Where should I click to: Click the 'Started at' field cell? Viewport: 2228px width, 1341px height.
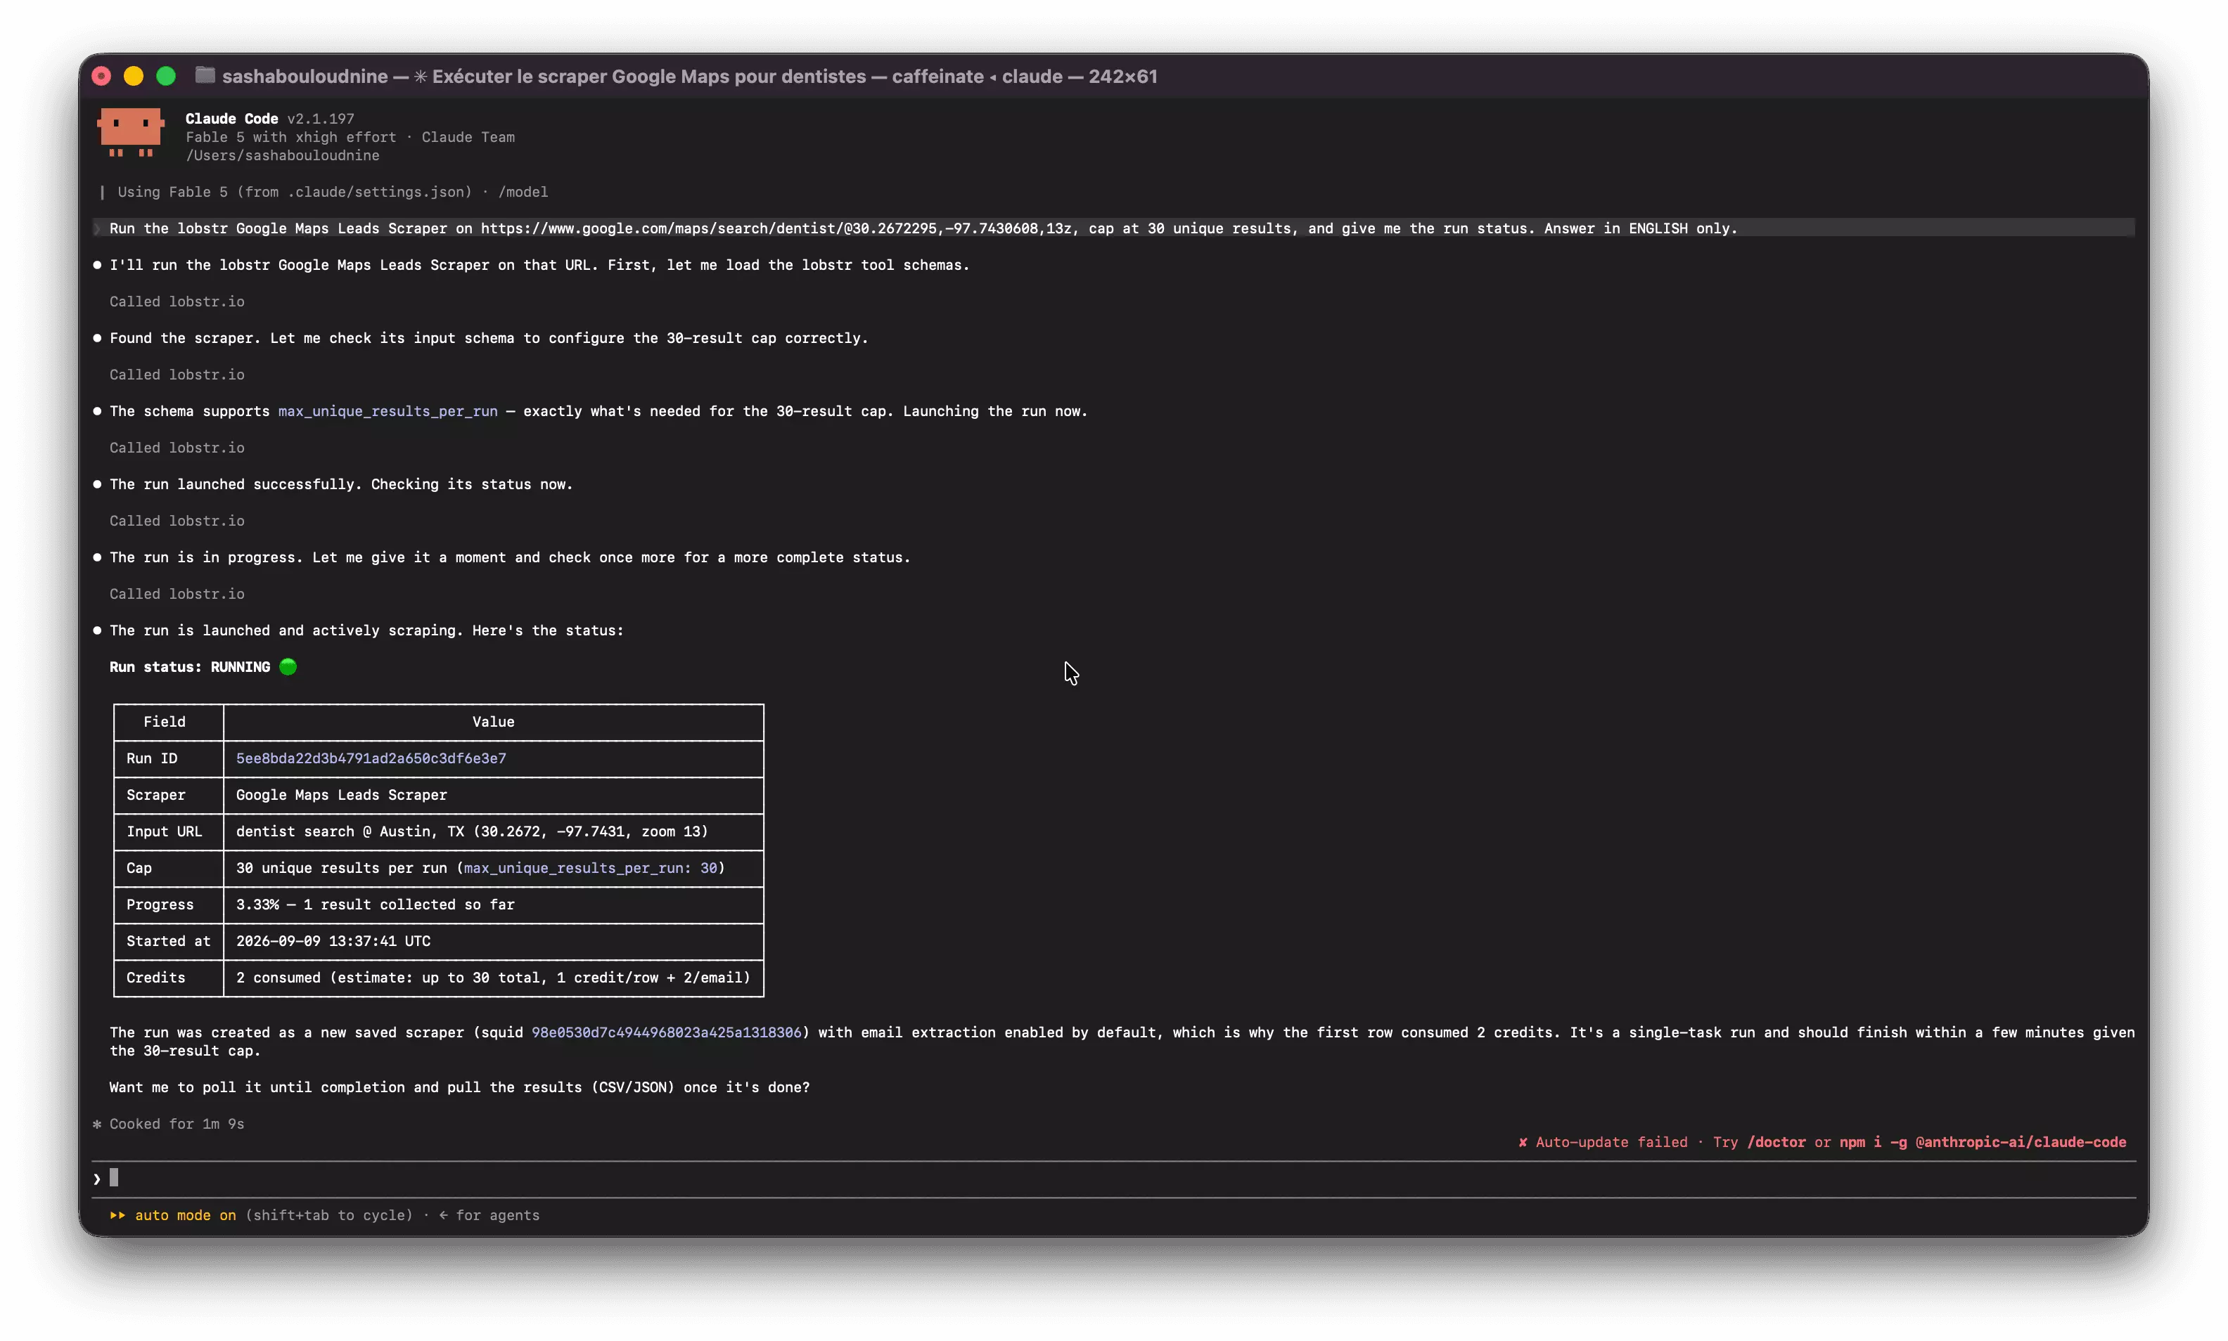168,940
